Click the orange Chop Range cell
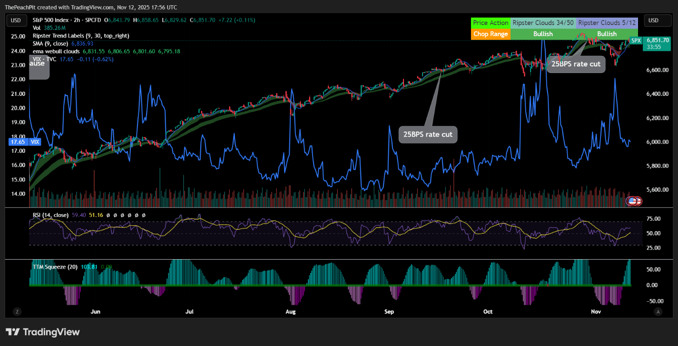 point(491,34)
